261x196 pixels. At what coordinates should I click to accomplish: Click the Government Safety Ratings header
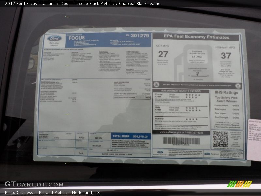[x=181, y=91]
